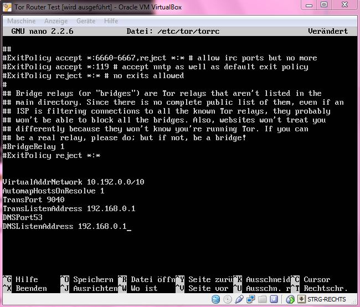Click the hard disk activity status icon
Image resolution: width=360 pixels, height=307 pixels.
click(x=215, y=299)
